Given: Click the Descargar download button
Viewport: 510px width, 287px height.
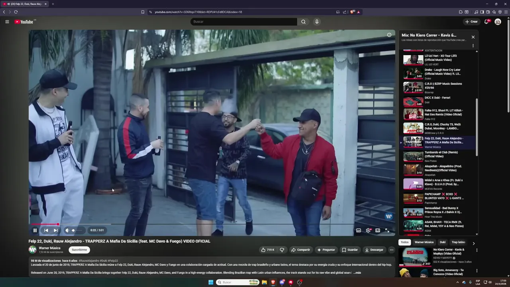Looking at the screenshot, I should 374,250.
